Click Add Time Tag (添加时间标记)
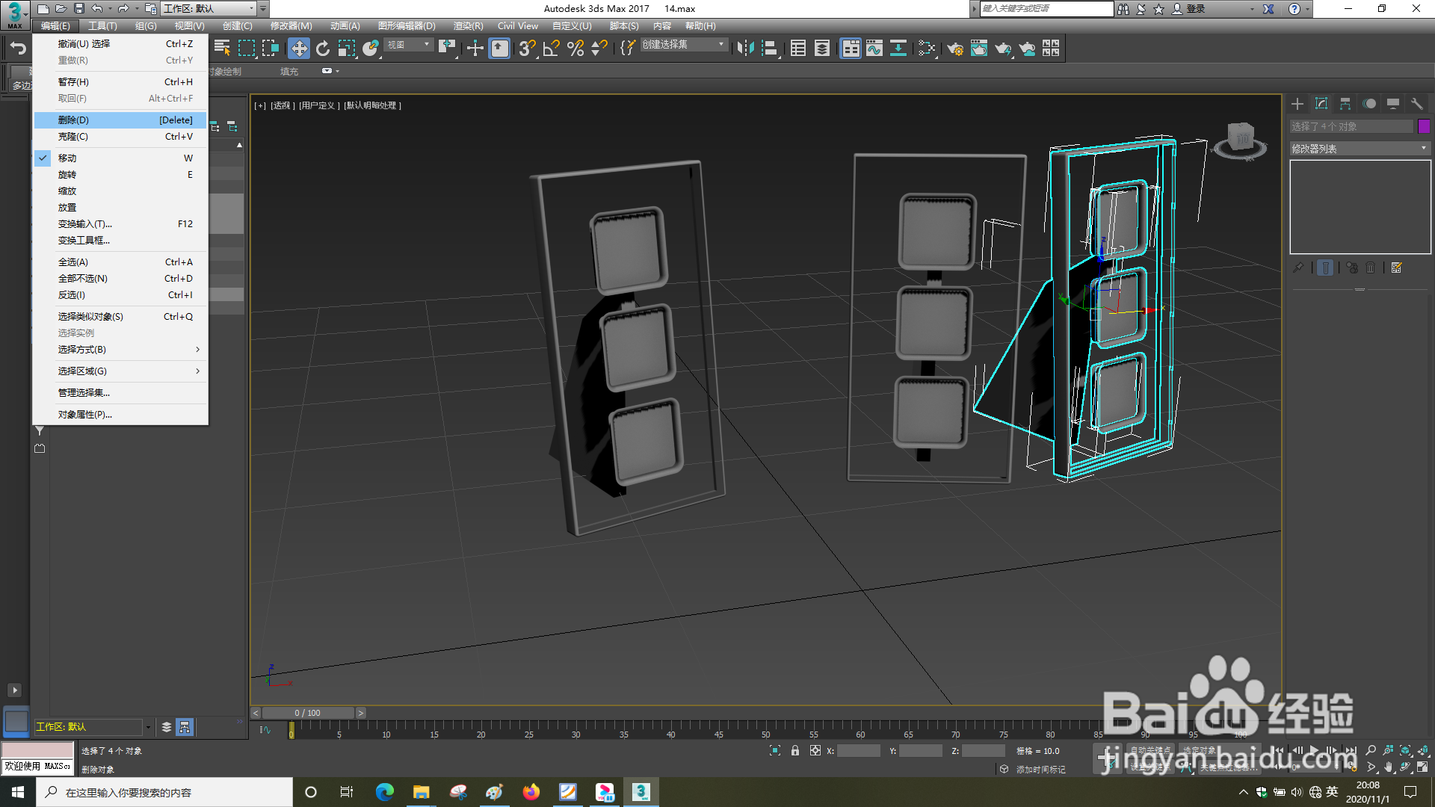This screenshot has width=1435, height=807. (x=1040, y=769)
